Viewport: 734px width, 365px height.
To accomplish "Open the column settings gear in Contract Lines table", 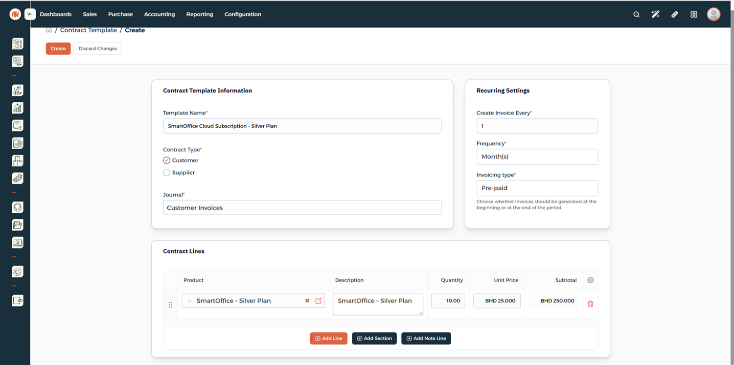I will pos(590,280).
